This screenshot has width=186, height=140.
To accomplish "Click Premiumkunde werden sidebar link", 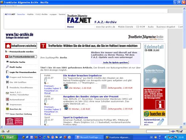I will [x=22, y=52].
